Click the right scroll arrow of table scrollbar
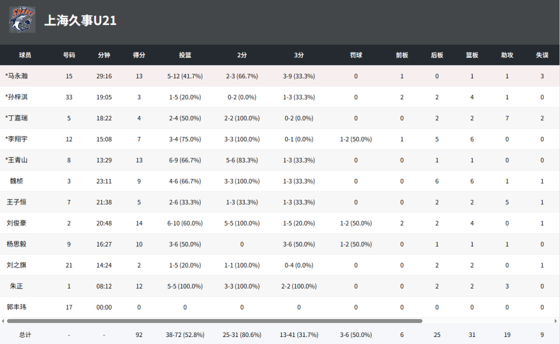 tap(556, 321)
